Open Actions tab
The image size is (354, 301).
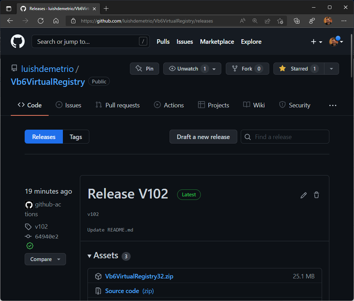169,105
